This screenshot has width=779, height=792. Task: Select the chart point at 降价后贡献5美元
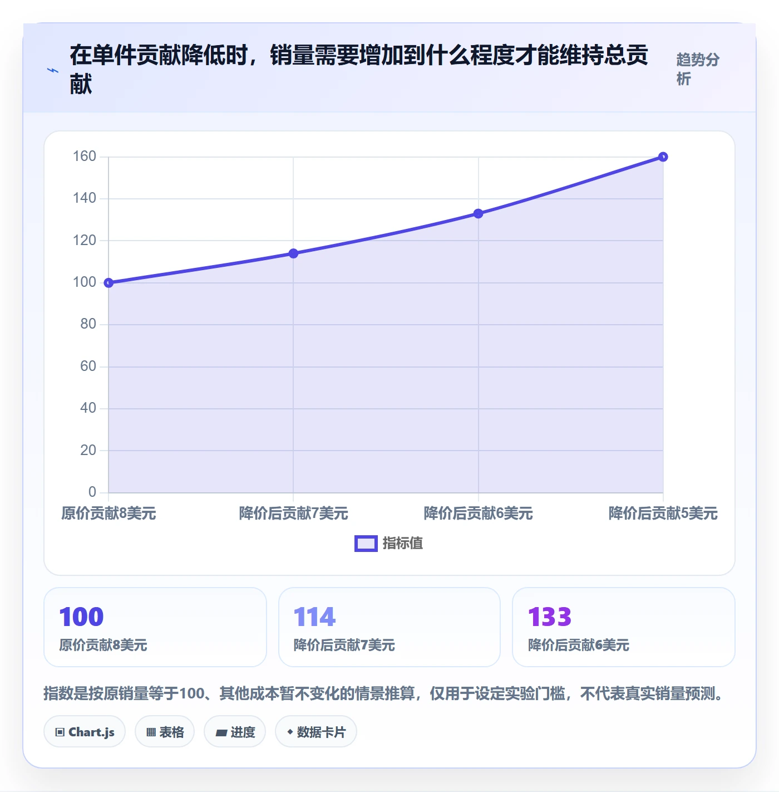point(663,157)
